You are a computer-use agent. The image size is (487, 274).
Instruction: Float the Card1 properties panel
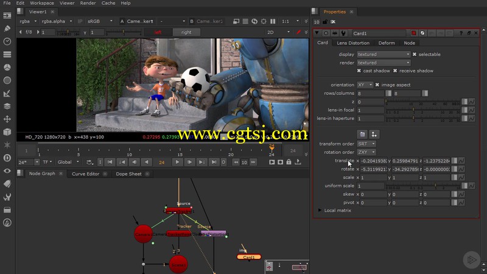(469, 33)
